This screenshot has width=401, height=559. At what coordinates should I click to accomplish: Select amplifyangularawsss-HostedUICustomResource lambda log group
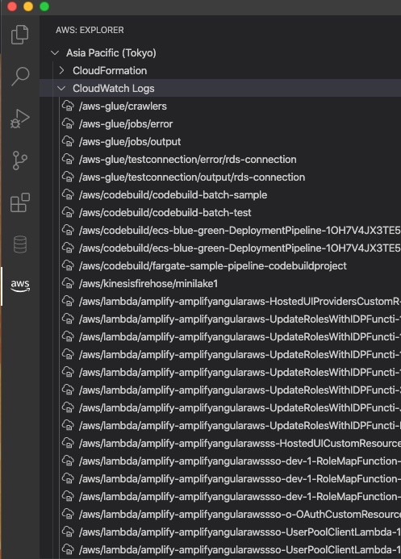tap(240, 444)
